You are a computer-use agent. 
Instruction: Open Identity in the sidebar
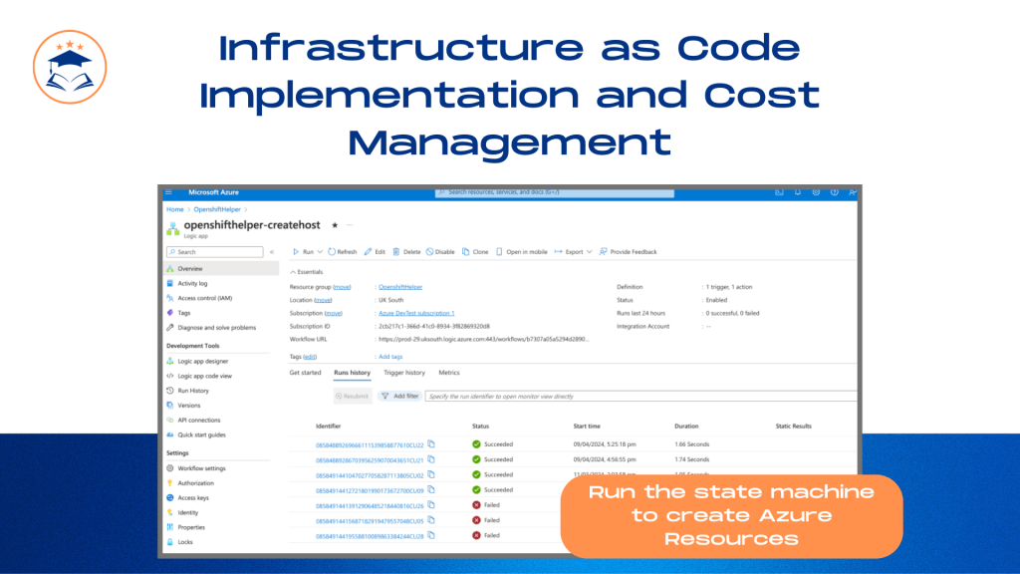tap(188, 513)
